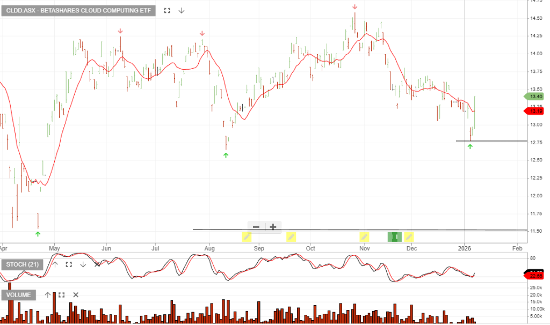Open the CLDD.ASX symbol title label
Screen dimensions: 550x325
pos(78,10)
